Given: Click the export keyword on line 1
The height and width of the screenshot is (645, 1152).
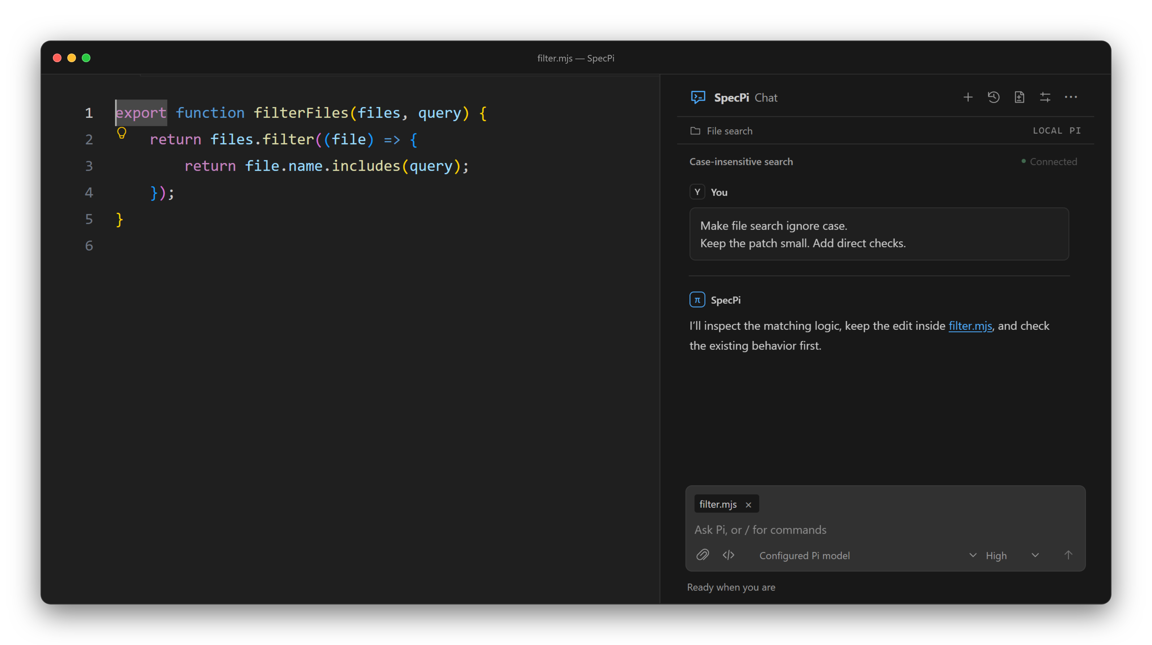Looking at the screenshot, I should (141, 113).
